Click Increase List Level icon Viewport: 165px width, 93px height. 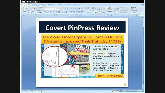tap(82, 9)
